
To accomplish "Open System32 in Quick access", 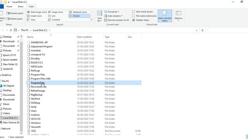I will pos(8,69).
